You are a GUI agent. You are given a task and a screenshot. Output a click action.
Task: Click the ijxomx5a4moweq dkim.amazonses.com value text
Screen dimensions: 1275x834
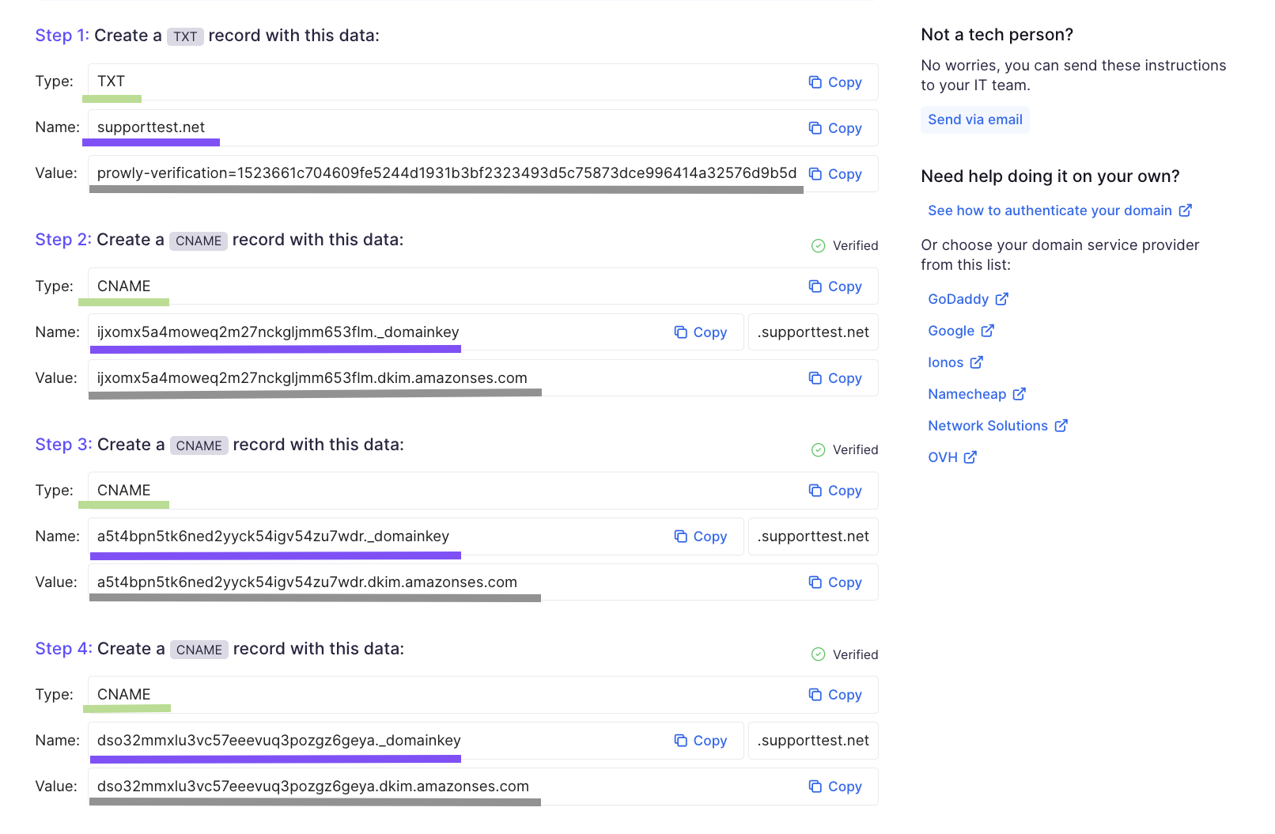(x=312, y=378)
